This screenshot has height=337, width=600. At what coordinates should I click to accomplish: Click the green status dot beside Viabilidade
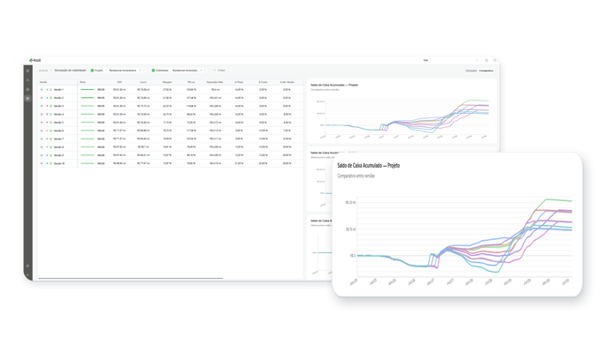point(153,71)
